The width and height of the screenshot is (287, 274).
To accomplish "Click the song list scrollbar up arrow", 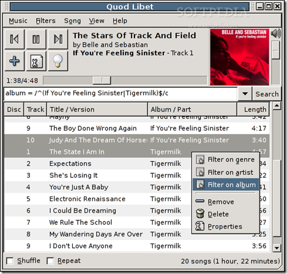I will point(277,106).
